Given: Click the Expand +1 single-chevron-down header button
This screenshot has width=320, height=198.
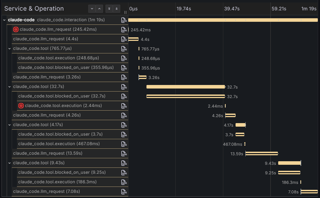Looking at the screenshot, I should point(92,9).
